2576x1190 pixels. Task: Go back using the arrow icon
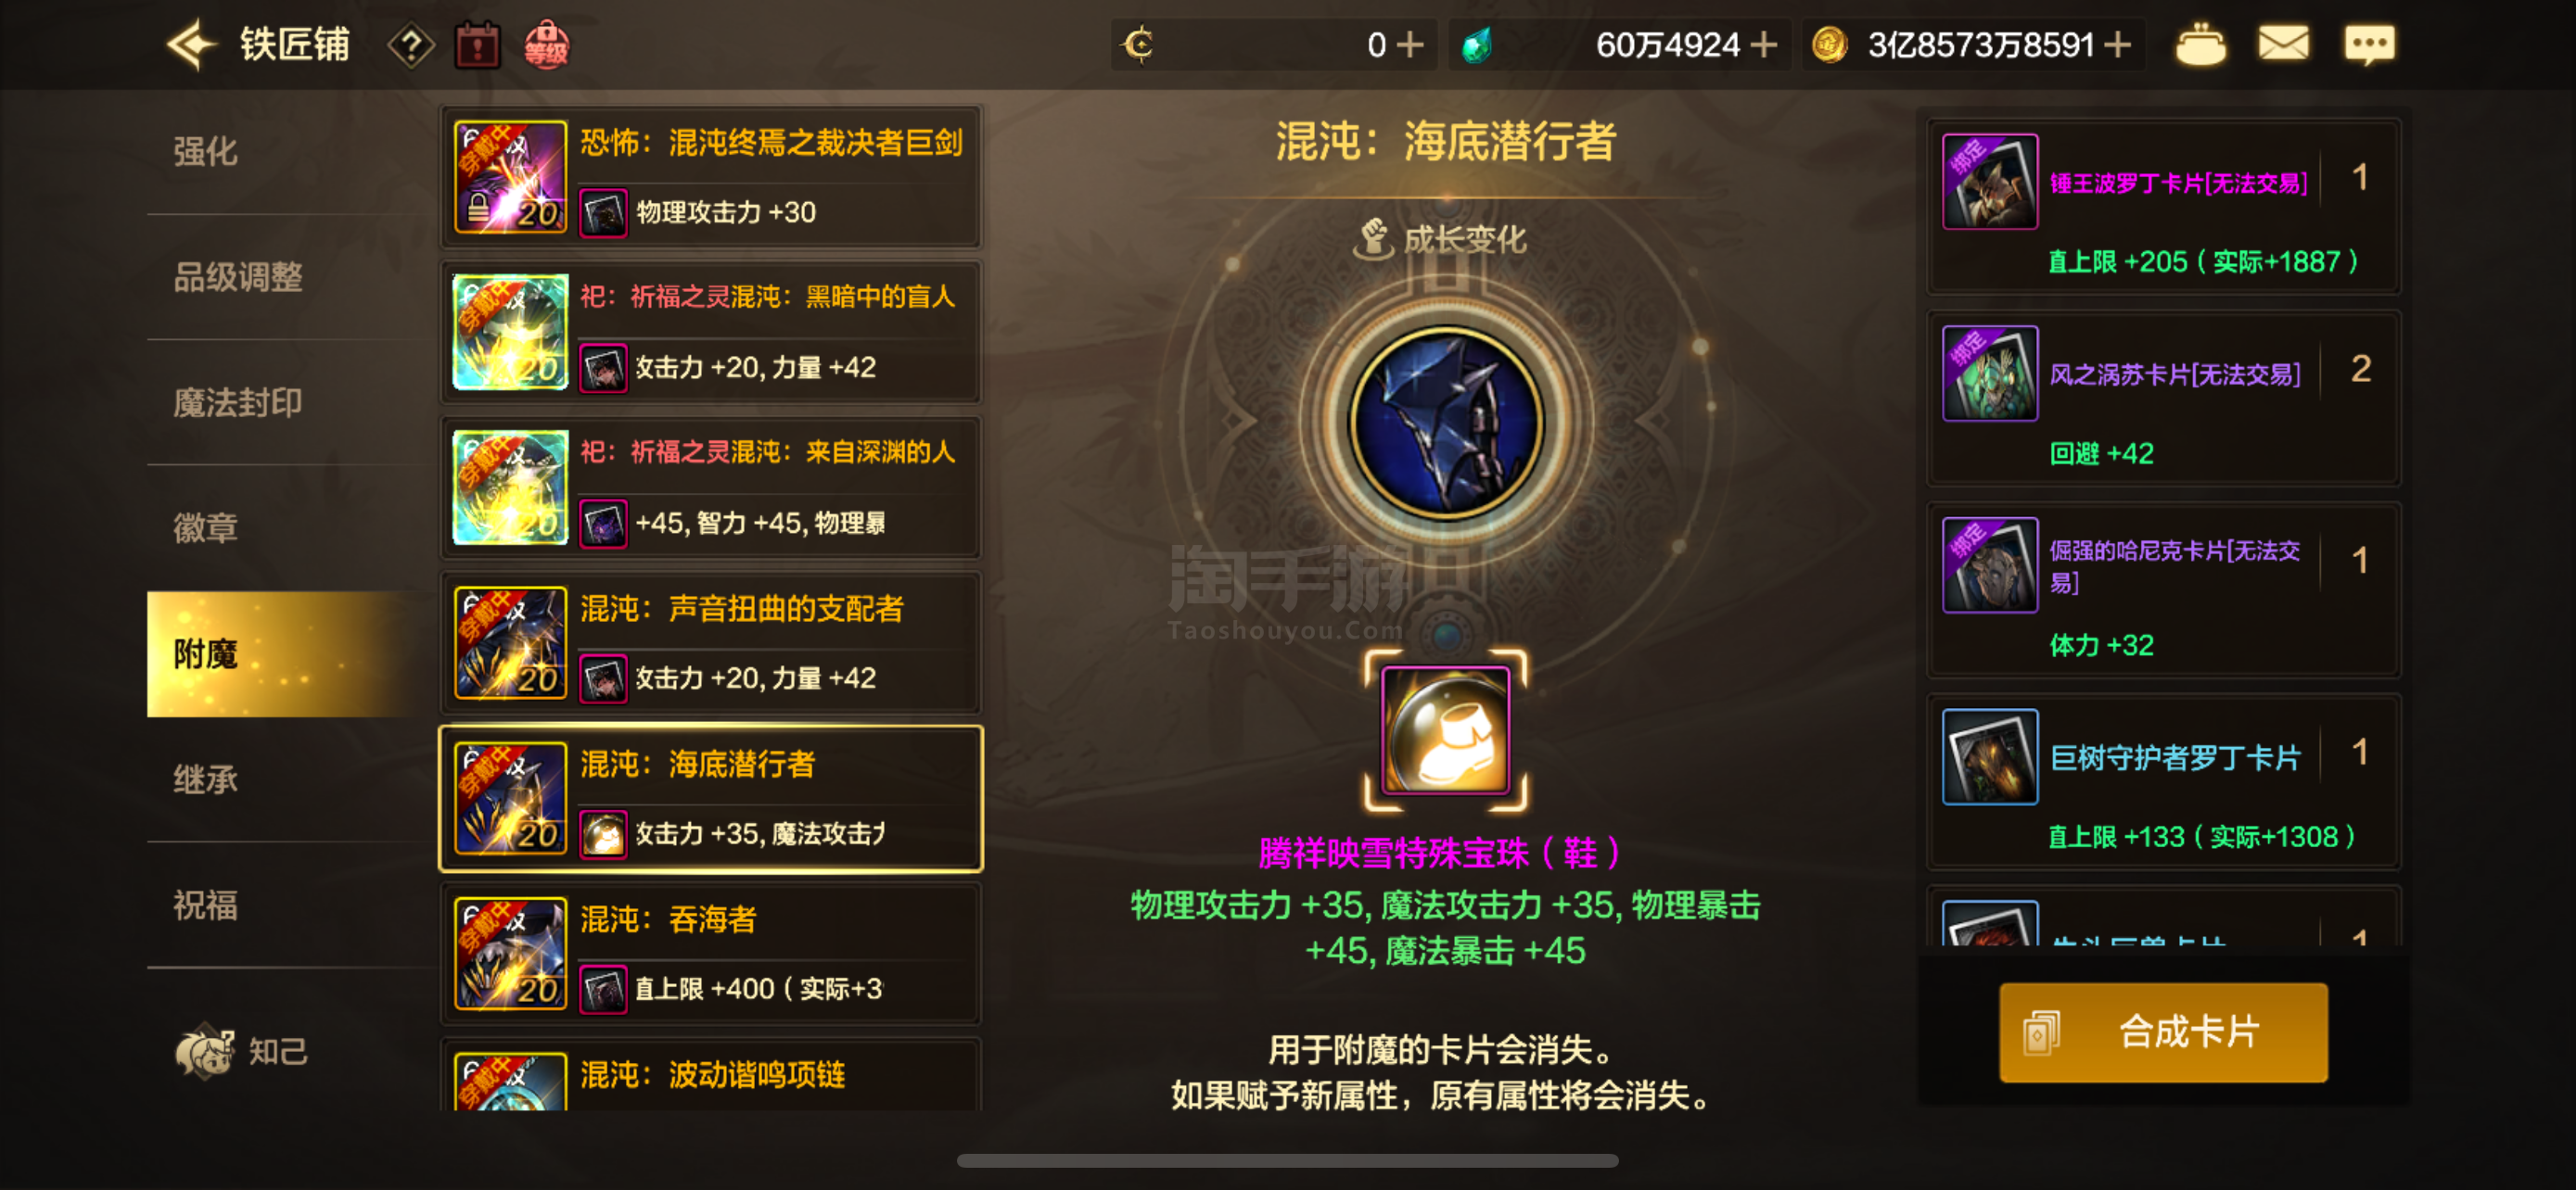(191, 45)
